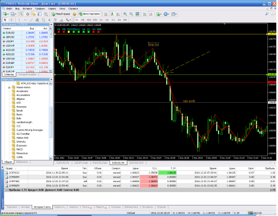Viewport: 278px width, 216px height.
Task: Toggle the Авто-торговля auto trading button
Action: coord(90,14)
